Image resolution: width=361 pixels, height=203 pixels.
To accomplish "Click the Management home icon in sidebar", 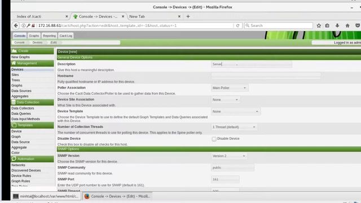I will click(x=14, y=63).
